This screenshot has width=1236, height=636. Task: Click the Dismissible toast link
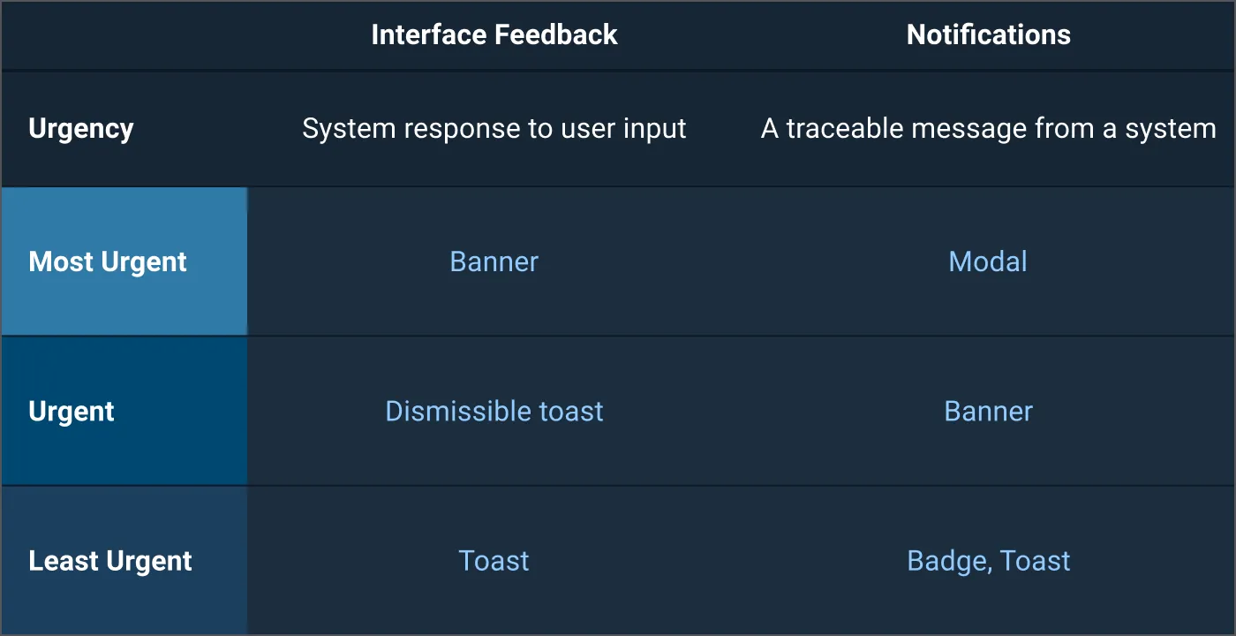(494, 411)
